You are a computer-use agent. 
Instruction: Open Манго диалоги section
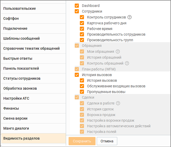34,129
